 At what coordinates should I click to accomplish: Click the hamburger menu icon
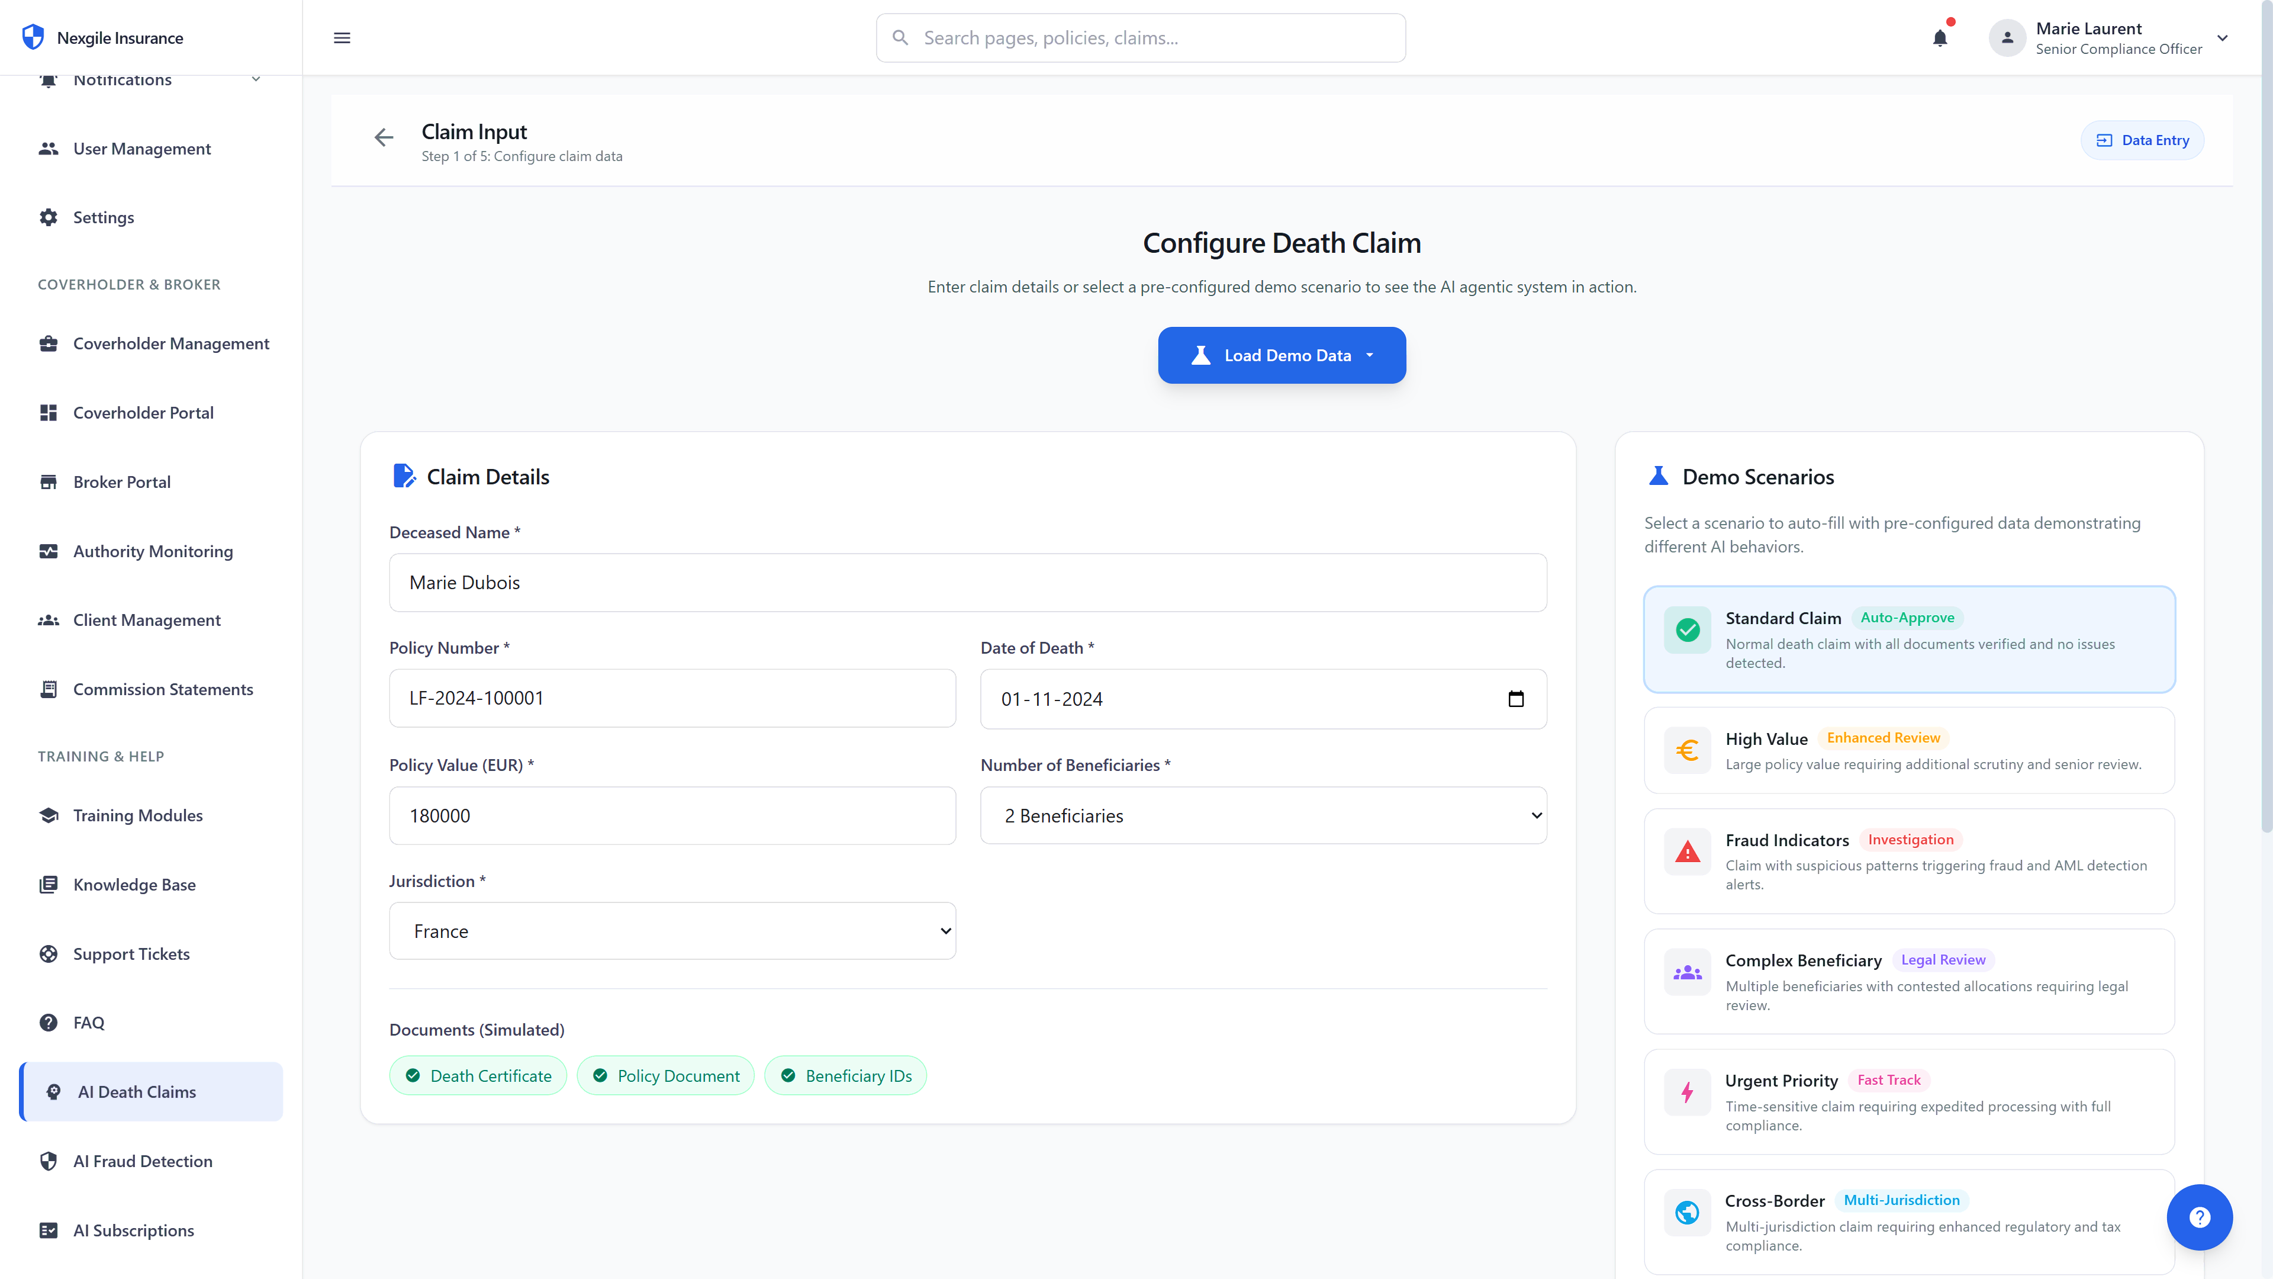point(342,37)
